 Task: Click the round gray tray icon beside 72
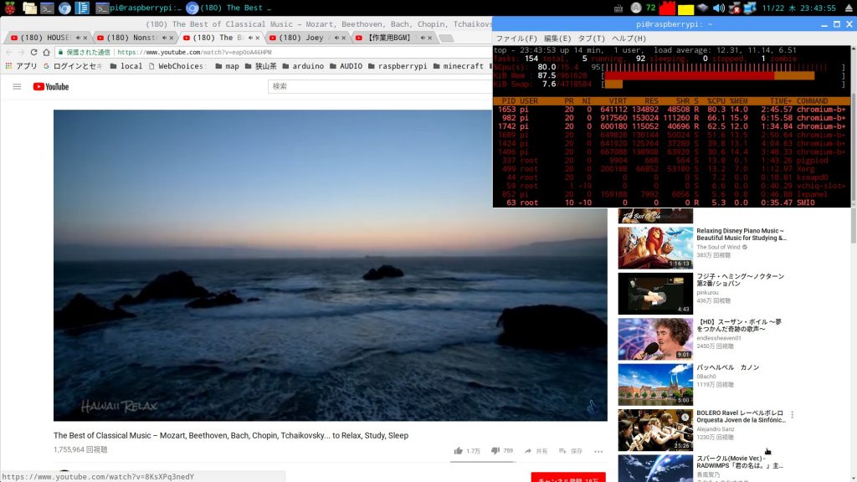point(636,8)
